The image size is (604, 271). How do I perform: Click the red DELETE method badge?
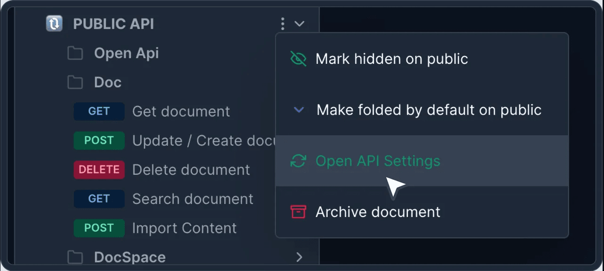(99, 170)
